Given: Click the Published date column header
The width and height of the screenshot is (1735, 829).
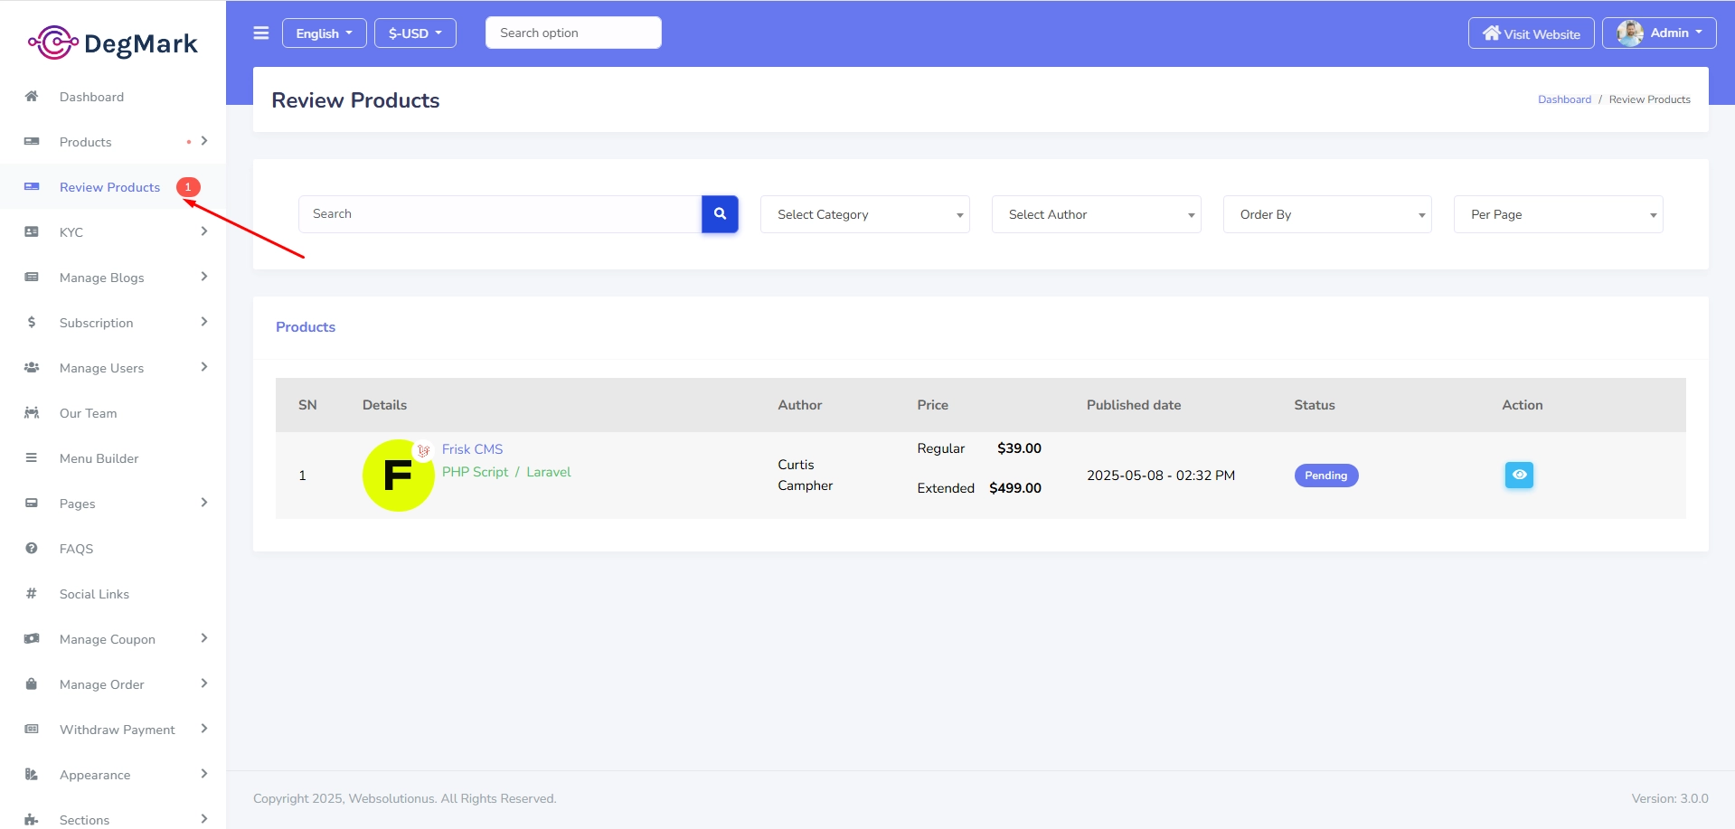Looking at the screenshot, I should [1134, 405].
